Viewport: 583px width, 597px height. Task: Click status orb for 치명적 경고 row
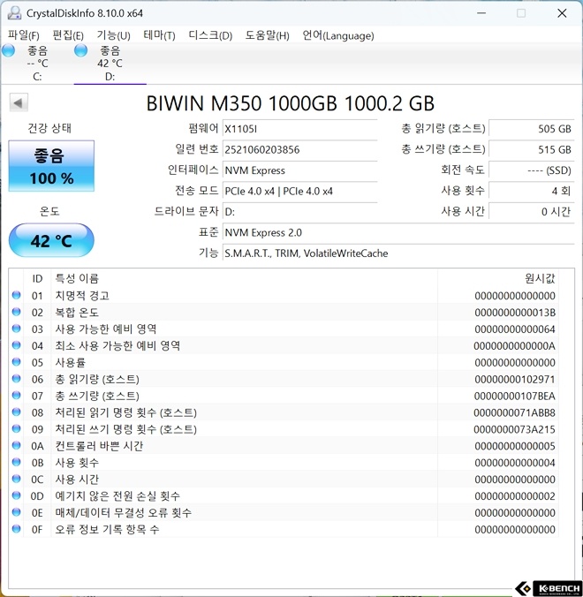click(16, 296)
